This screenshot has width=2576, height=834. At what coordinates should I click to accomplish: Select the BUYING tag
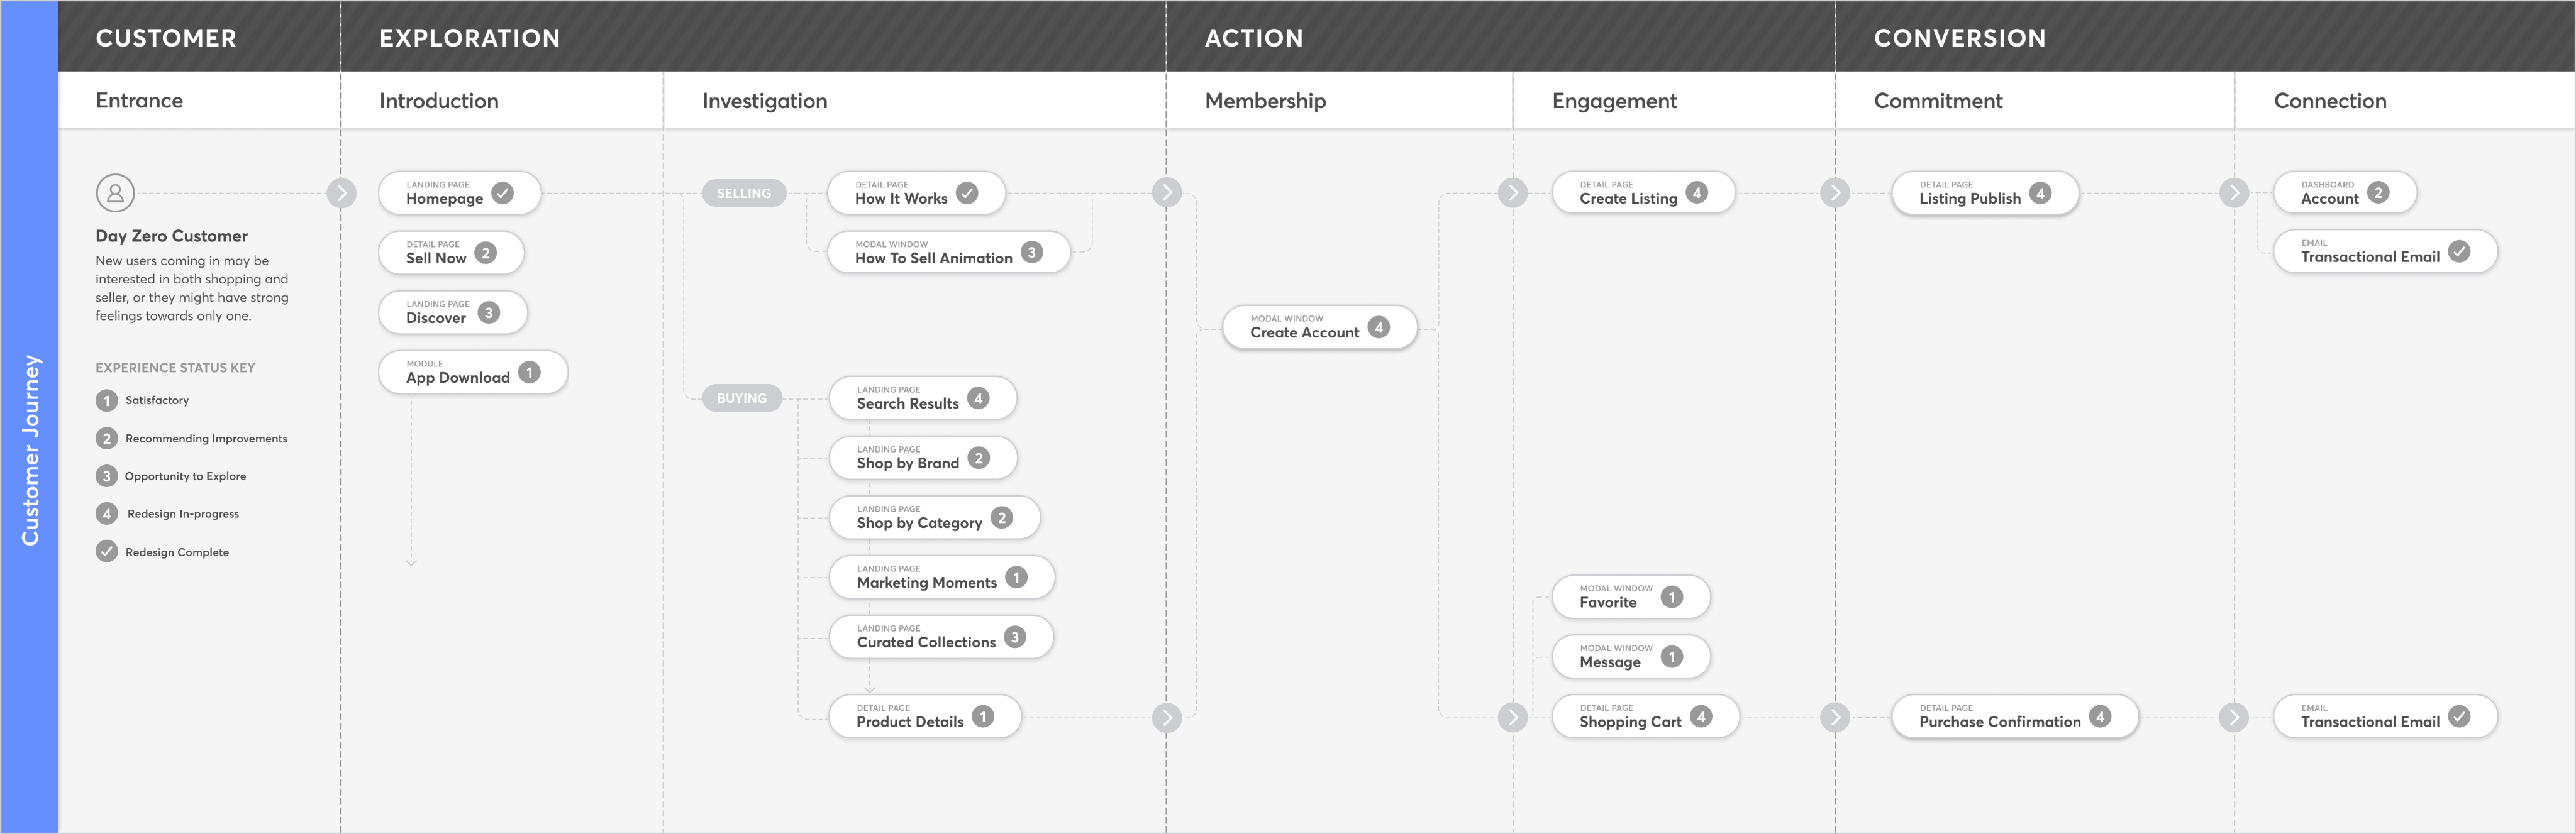pyautogui.click(x=742, y=398)
